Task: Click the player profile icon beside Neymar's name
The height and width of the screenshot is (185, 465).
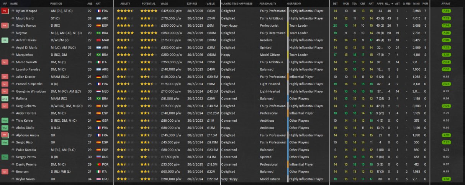Action: coord(13,33)
